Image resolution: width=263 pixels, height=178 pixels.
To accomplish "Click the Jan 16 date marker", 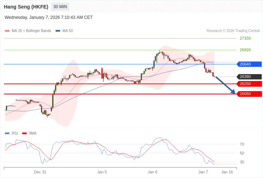I will point(227,172).
